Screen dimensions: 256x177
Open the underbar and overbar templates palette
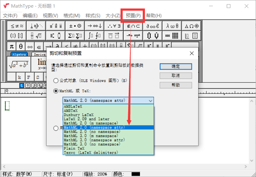[114, 36]
